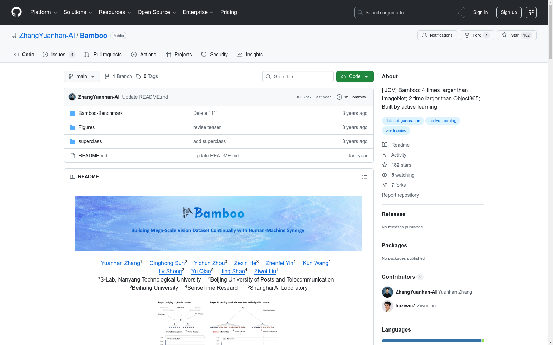Open the Projects tab

point(179,55)
